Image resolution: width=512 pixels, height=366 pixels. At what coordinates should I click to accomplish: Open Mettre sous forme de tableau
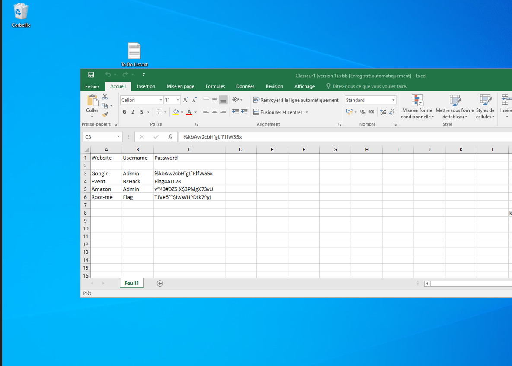pyautogui.click(x=455, y=107)
